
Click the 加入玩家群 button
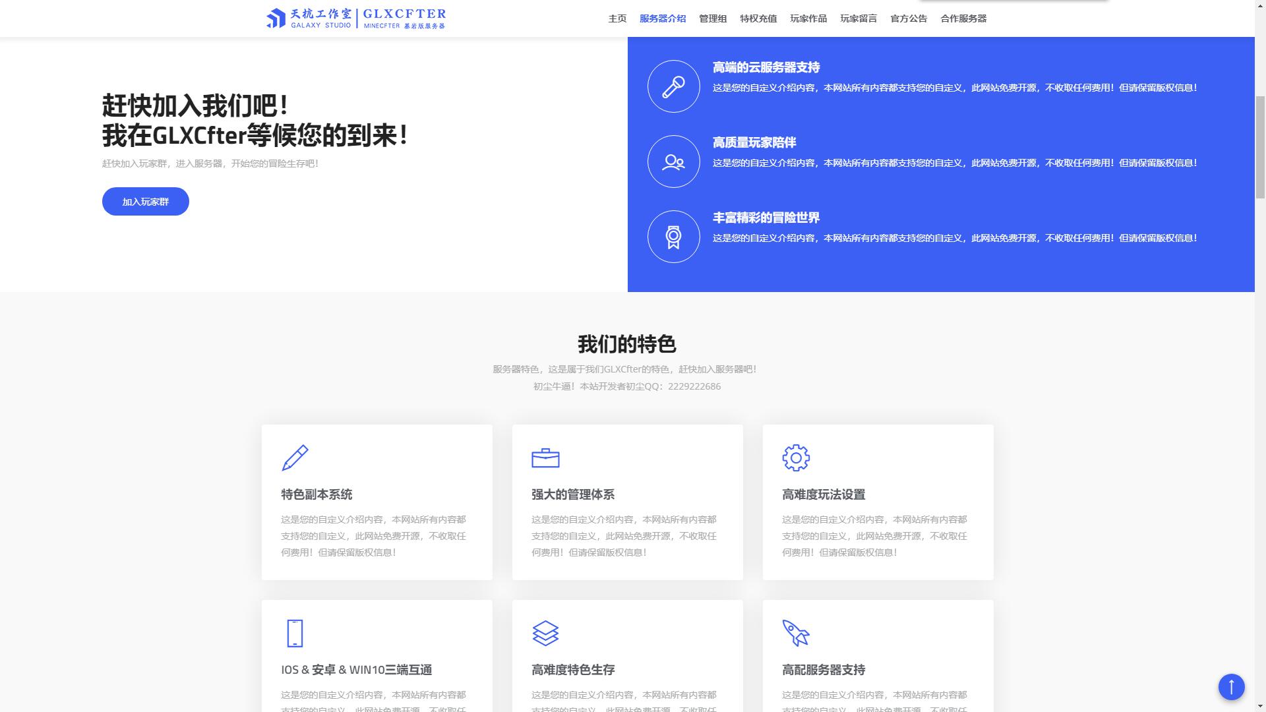point(144,201)
